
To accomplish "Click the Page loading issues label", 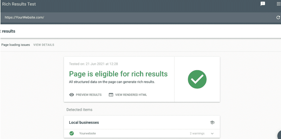I will click(x=15, y=45).
